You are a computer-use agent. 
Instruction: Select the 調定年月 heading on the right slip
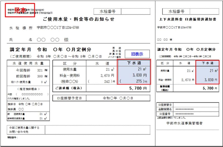coord(165,49)
